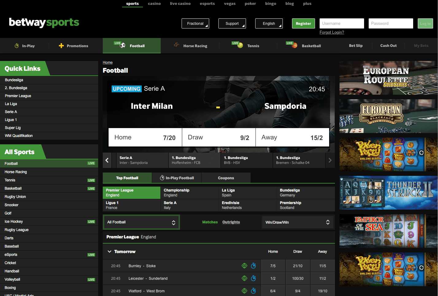This screenshot has width=438, height=296.
Task: Open Super Lig in Quick Links
Action: tap(49, 128)
